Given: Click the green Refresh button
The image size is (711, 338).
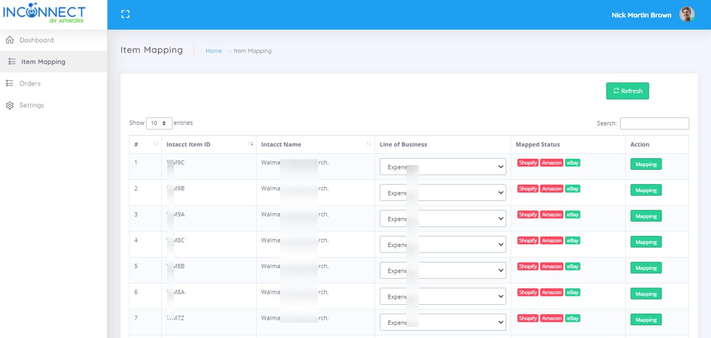Looking at the screenshot, I should [x=627, y=91].
